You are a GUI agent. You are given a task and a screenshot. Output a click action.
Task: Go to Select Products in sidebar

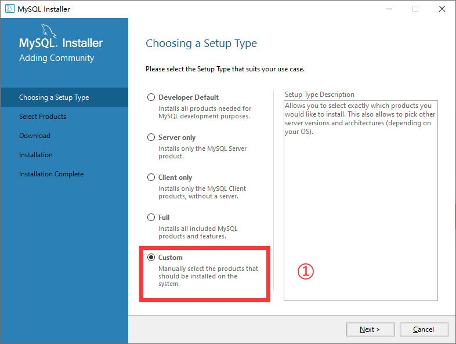pyautogui.click(x=42, y=117)
